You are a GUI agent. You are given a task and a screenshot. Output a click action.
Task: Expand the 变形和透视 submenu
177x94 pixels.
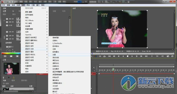(x=35, y=15)
